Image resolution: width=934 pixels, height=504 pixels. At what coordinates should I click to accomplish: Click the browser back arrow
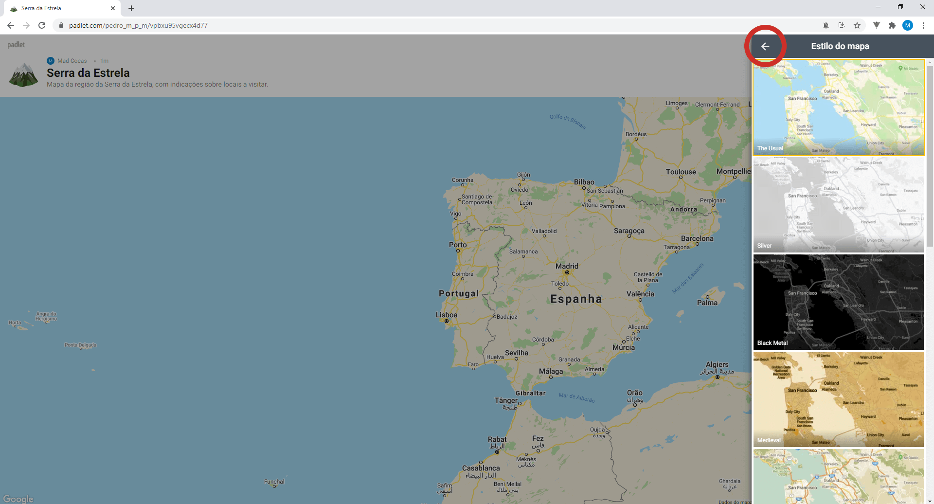click(11, 25)
